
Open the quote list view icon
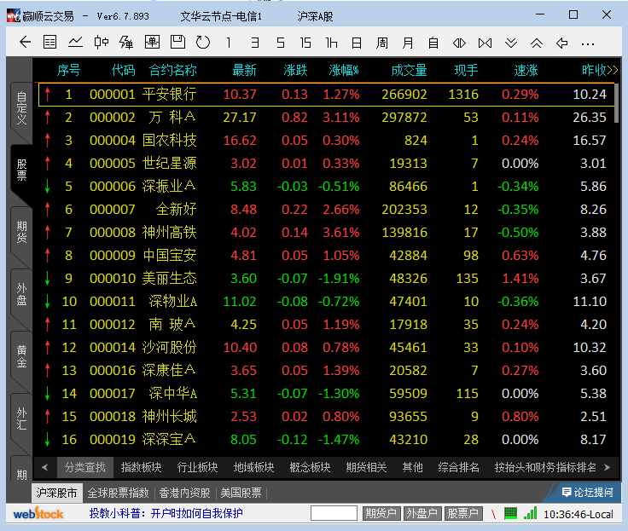click(50, 42)
